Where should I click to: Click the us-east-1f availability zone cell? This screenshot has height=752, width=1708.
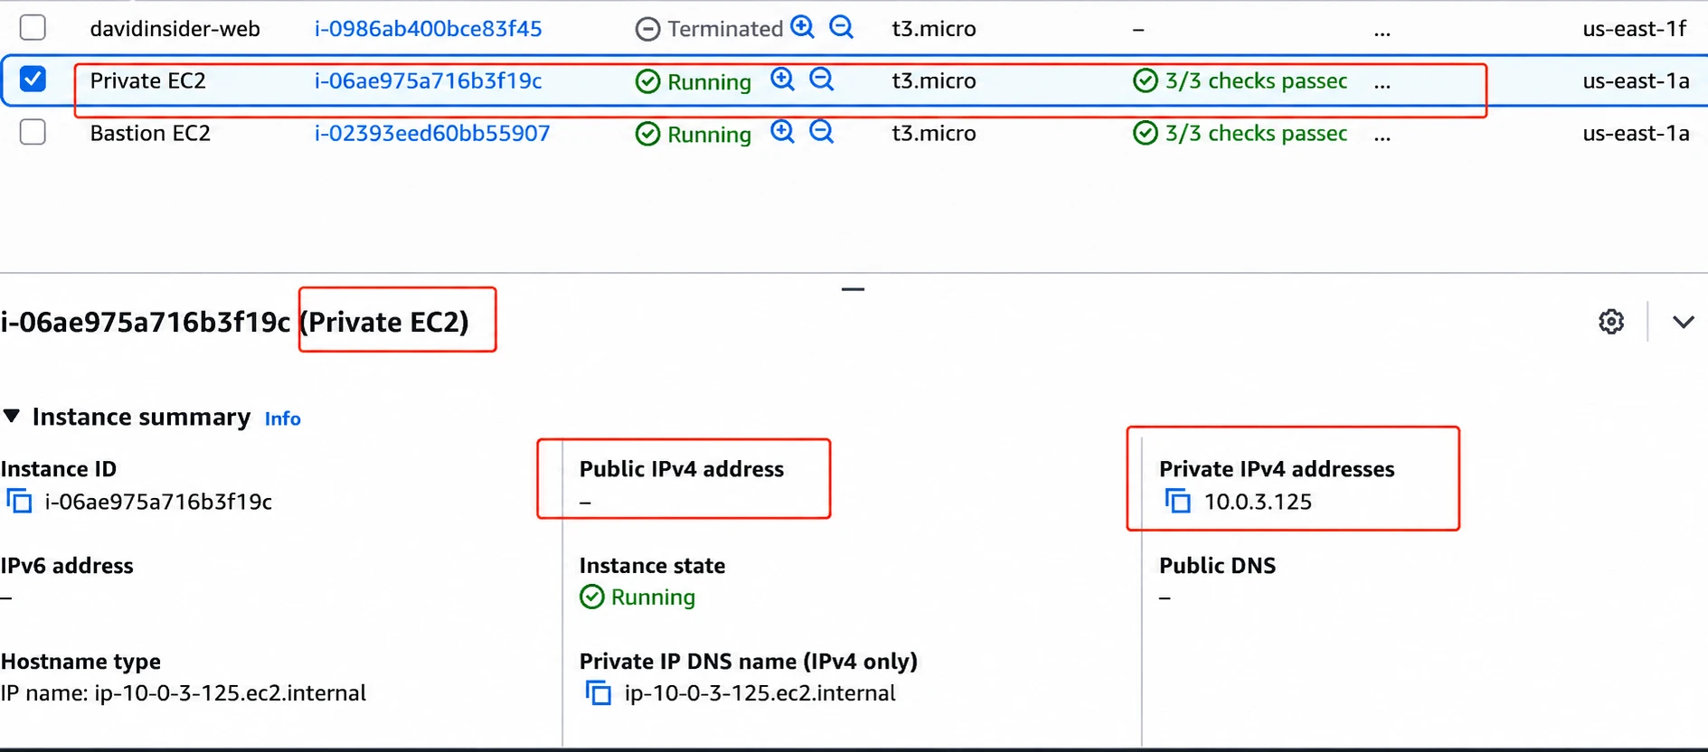1634,29
